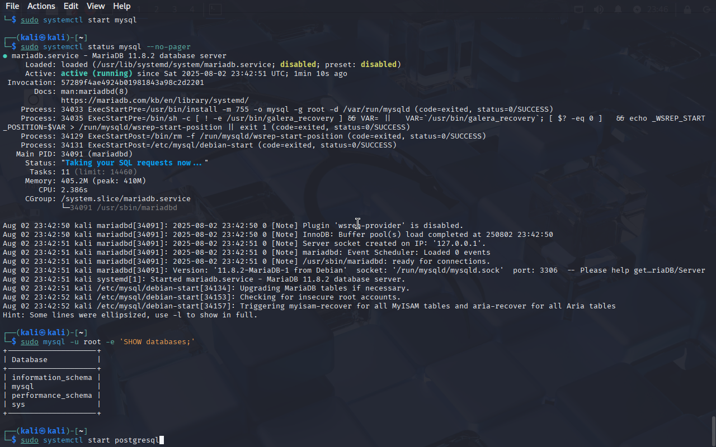Viewport: 716px width, 447px height.
Task: Click the 'Loaded: loaded' unit file line
Action: click(213, 65)
